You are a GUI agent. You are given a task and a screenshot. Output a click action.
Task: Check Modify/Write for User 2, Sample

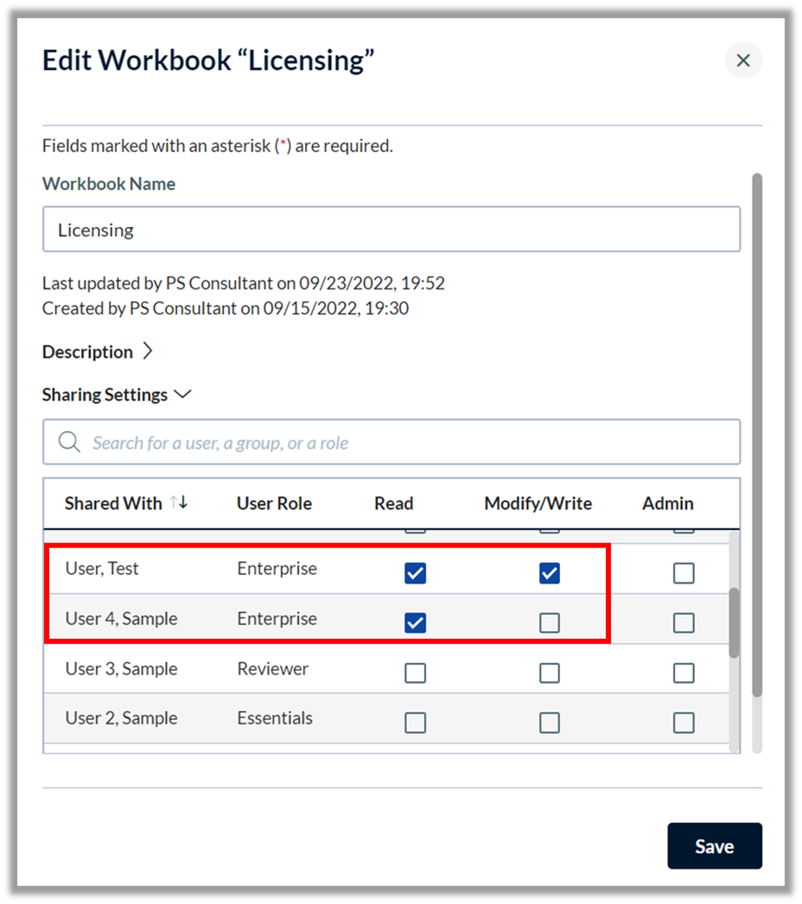click(550, 723)
